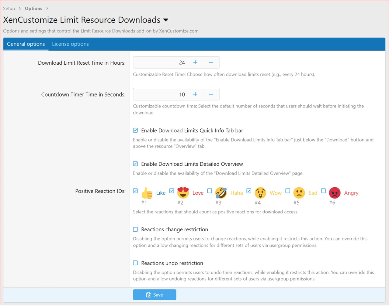
Task: Click the breadcrumb chevron after Setup
Action: click(20, 8)
